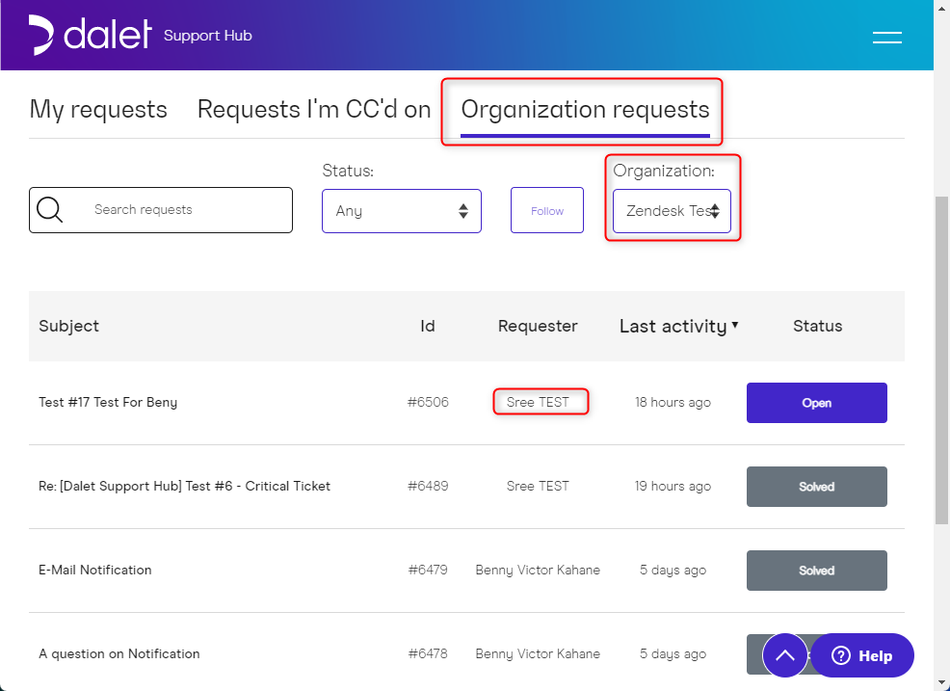Screen dimensions: 950x691
Task: Open the A question on Notification request
Action: point(119,653)
